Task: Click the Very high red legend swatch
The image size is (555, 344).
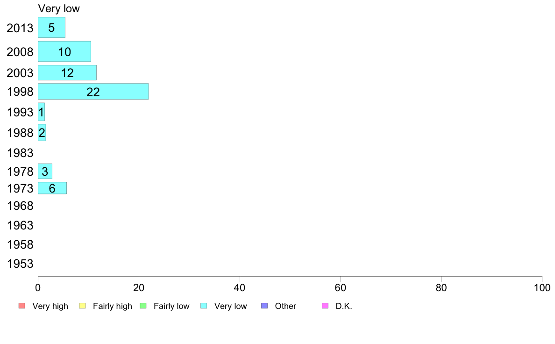Action: [x=22, y=306]
